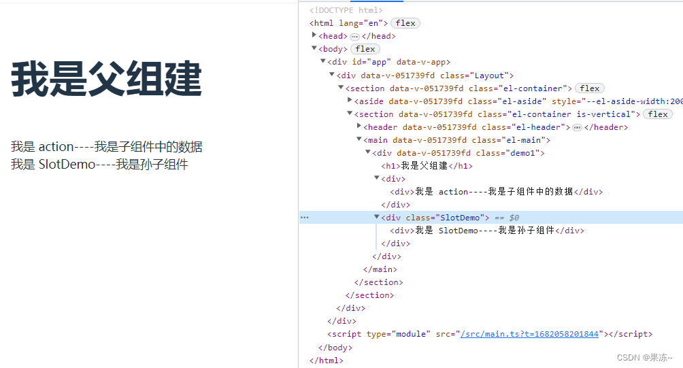The height and width of the screenshot is (368, 683).
Task: Click the closing </body> tag
Action: [x=335, y=348]
